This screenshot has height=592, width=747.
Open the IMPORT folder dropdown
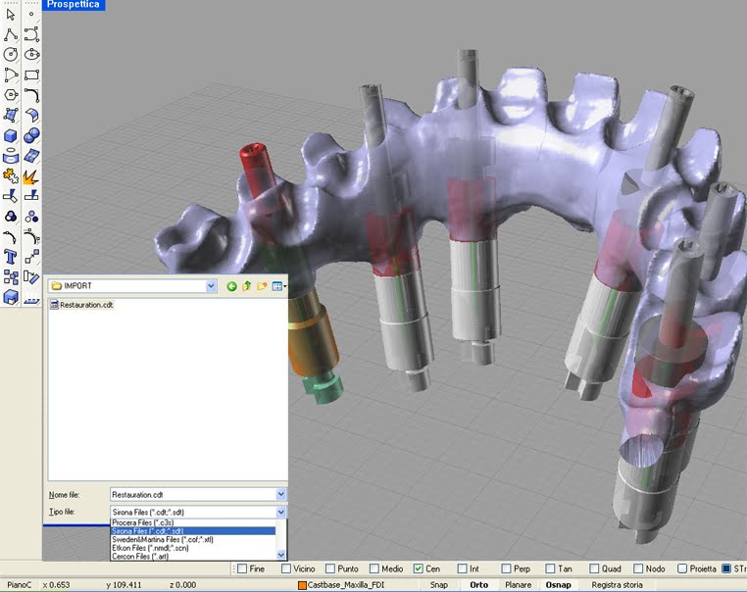pos(211,286)
